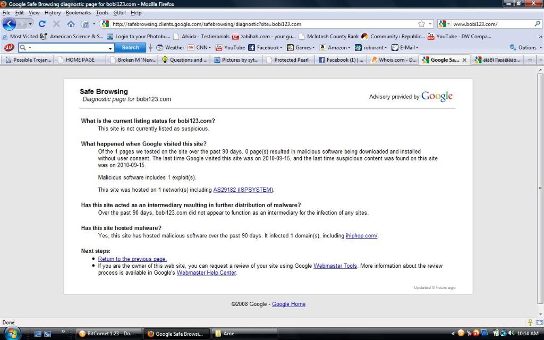Open the McIntosh County Bank bookmark

point(329,36)
